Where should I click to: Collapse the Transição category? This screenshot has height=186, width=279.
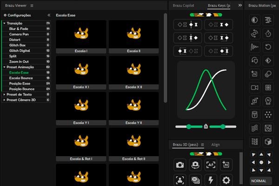click(x=4, y=23)
